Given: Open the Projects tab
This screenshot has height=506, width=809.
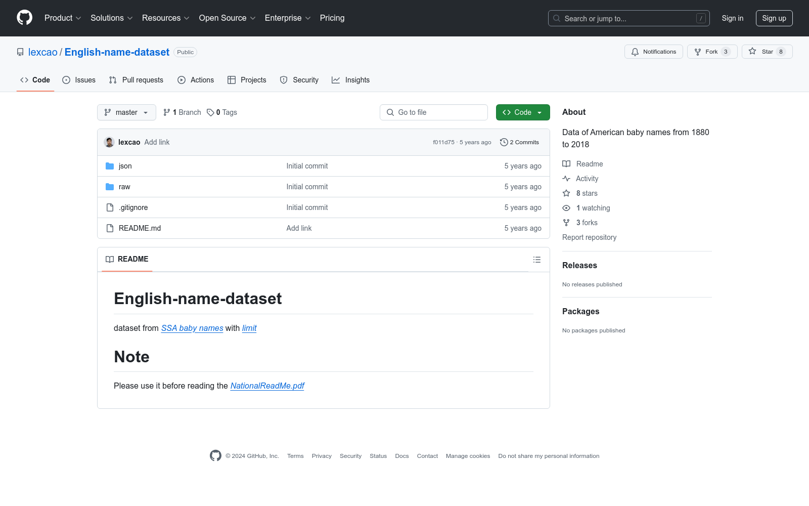Looking at the screenshot, I should click(247, 80).
